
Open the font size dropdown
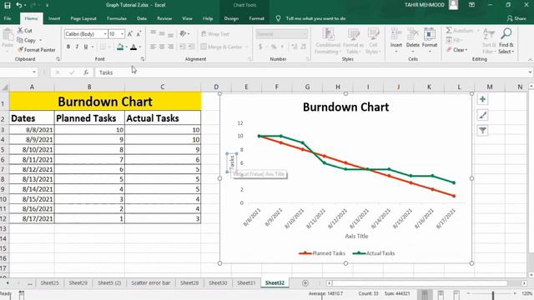coord(123,34)
